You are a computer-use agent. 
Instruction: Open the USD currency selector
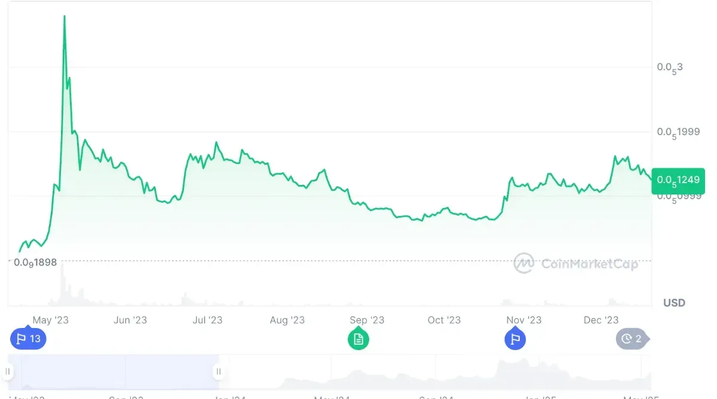point(673,302)
